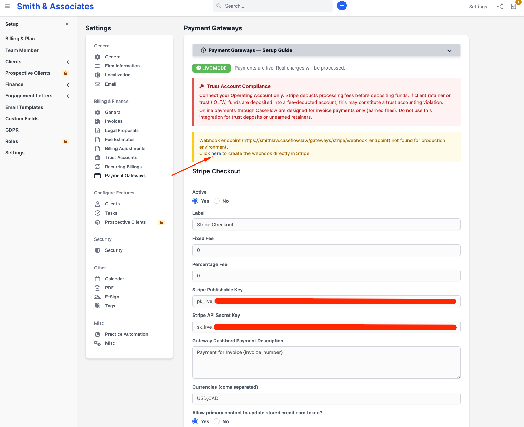Open Email Templates in sidebar

click(x=24, y=107)
